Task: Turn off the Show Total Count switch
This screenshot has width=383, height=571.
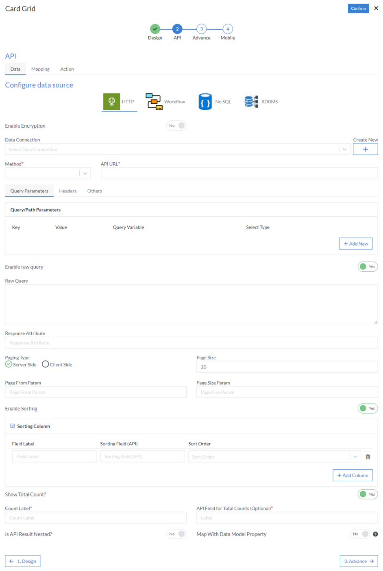Action: click(x=368, y=494)
